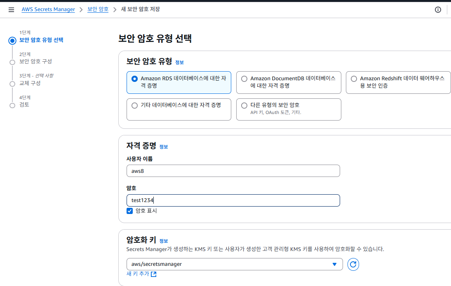Image resolution: width=451 pixels, height=286 pixels.
Task: Select step 4 검토
Action: click(24, 105)
